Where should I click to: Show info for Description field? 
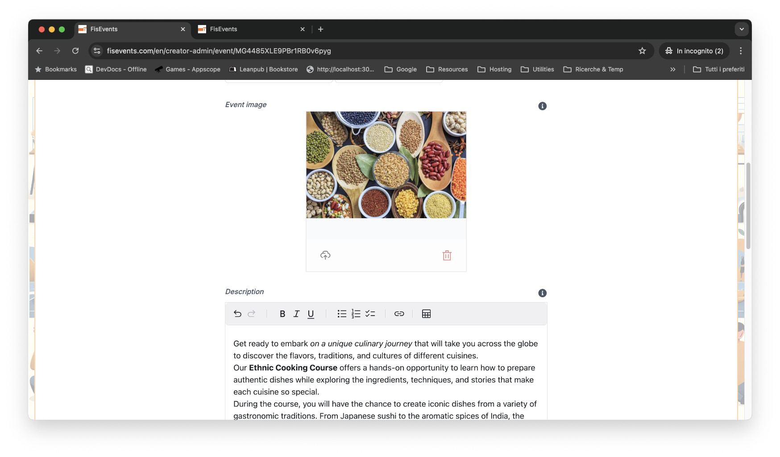click(542, 293)
